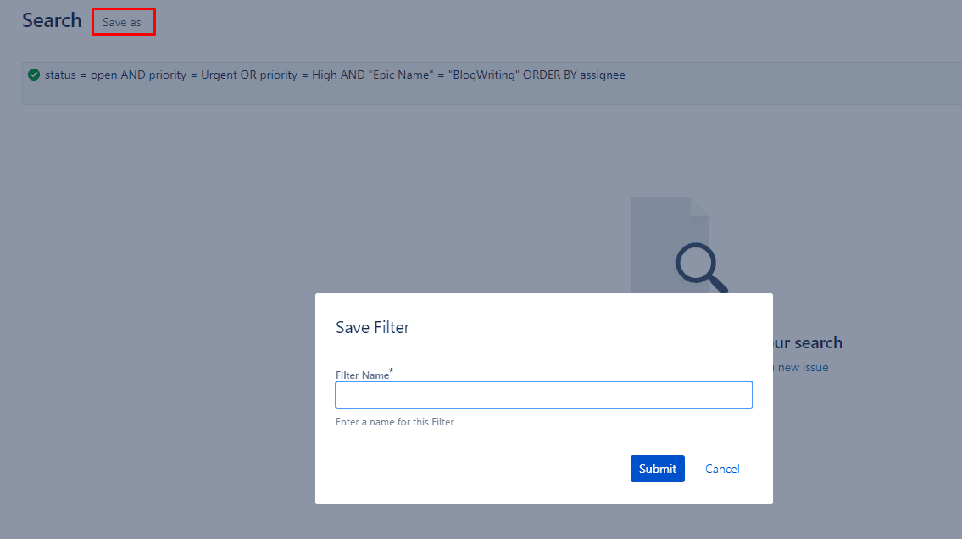Screen dimensions: 962x539
Task: Click the required asterisk beside Filter Name
Action: pyautogui.click(x=389, y=370)
